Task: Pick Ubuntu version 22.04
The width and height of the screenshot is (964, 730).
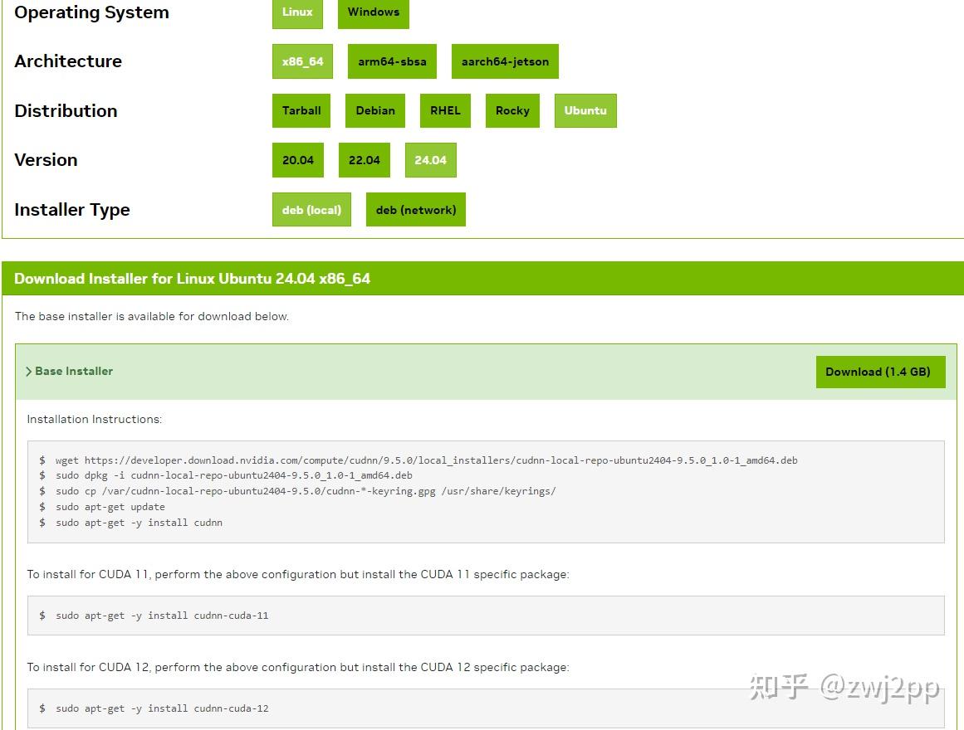Action: tap(364, 159)
